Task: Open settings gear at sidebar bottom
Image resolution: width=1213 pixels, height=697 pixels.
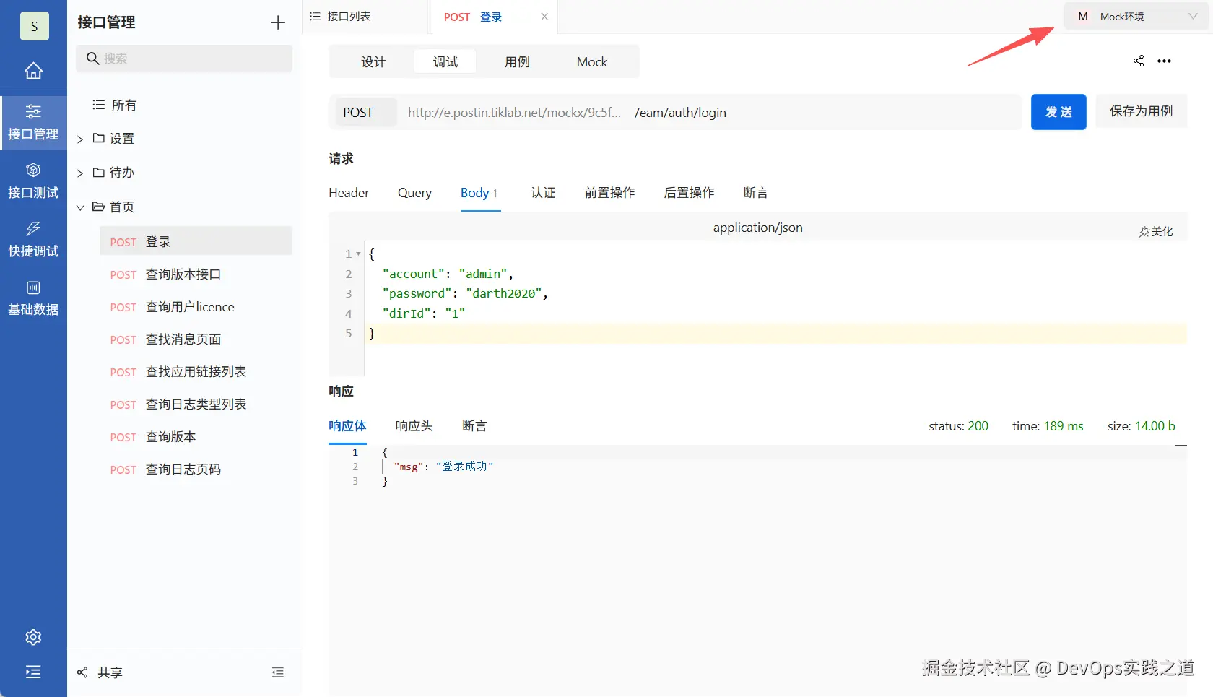Action: point(33,637)
